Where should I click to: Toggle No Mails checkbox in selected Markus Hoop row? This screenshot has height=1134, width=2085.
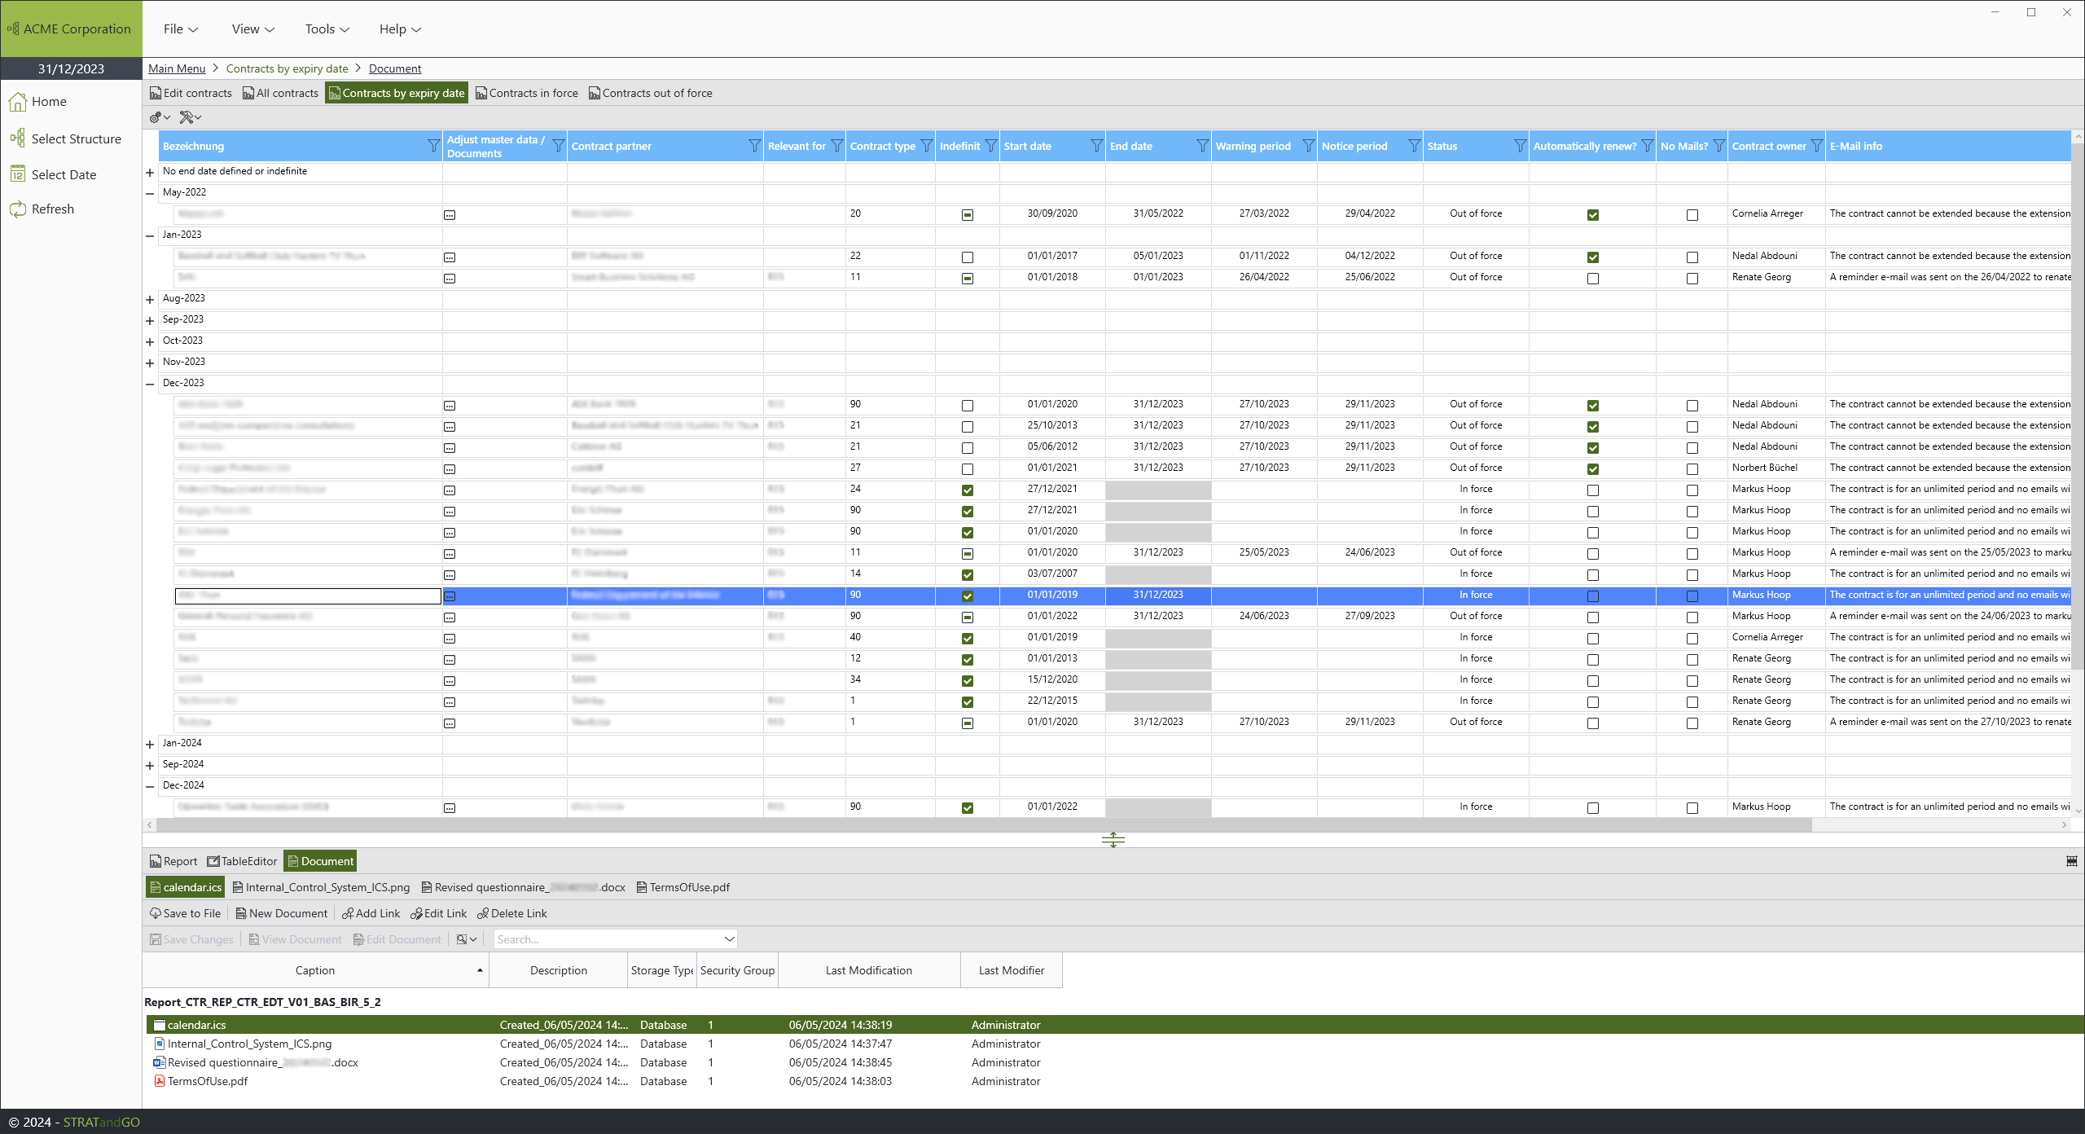[1692, 596]
